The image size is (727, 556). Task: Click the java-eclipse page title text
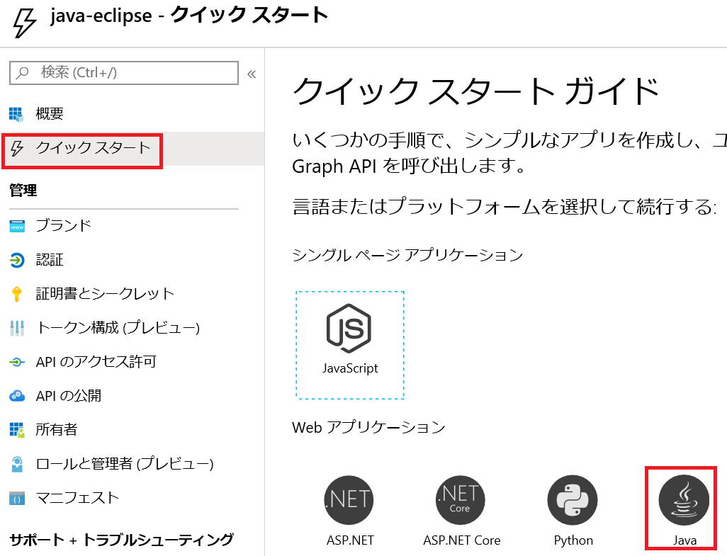click(x=101, y=16)
